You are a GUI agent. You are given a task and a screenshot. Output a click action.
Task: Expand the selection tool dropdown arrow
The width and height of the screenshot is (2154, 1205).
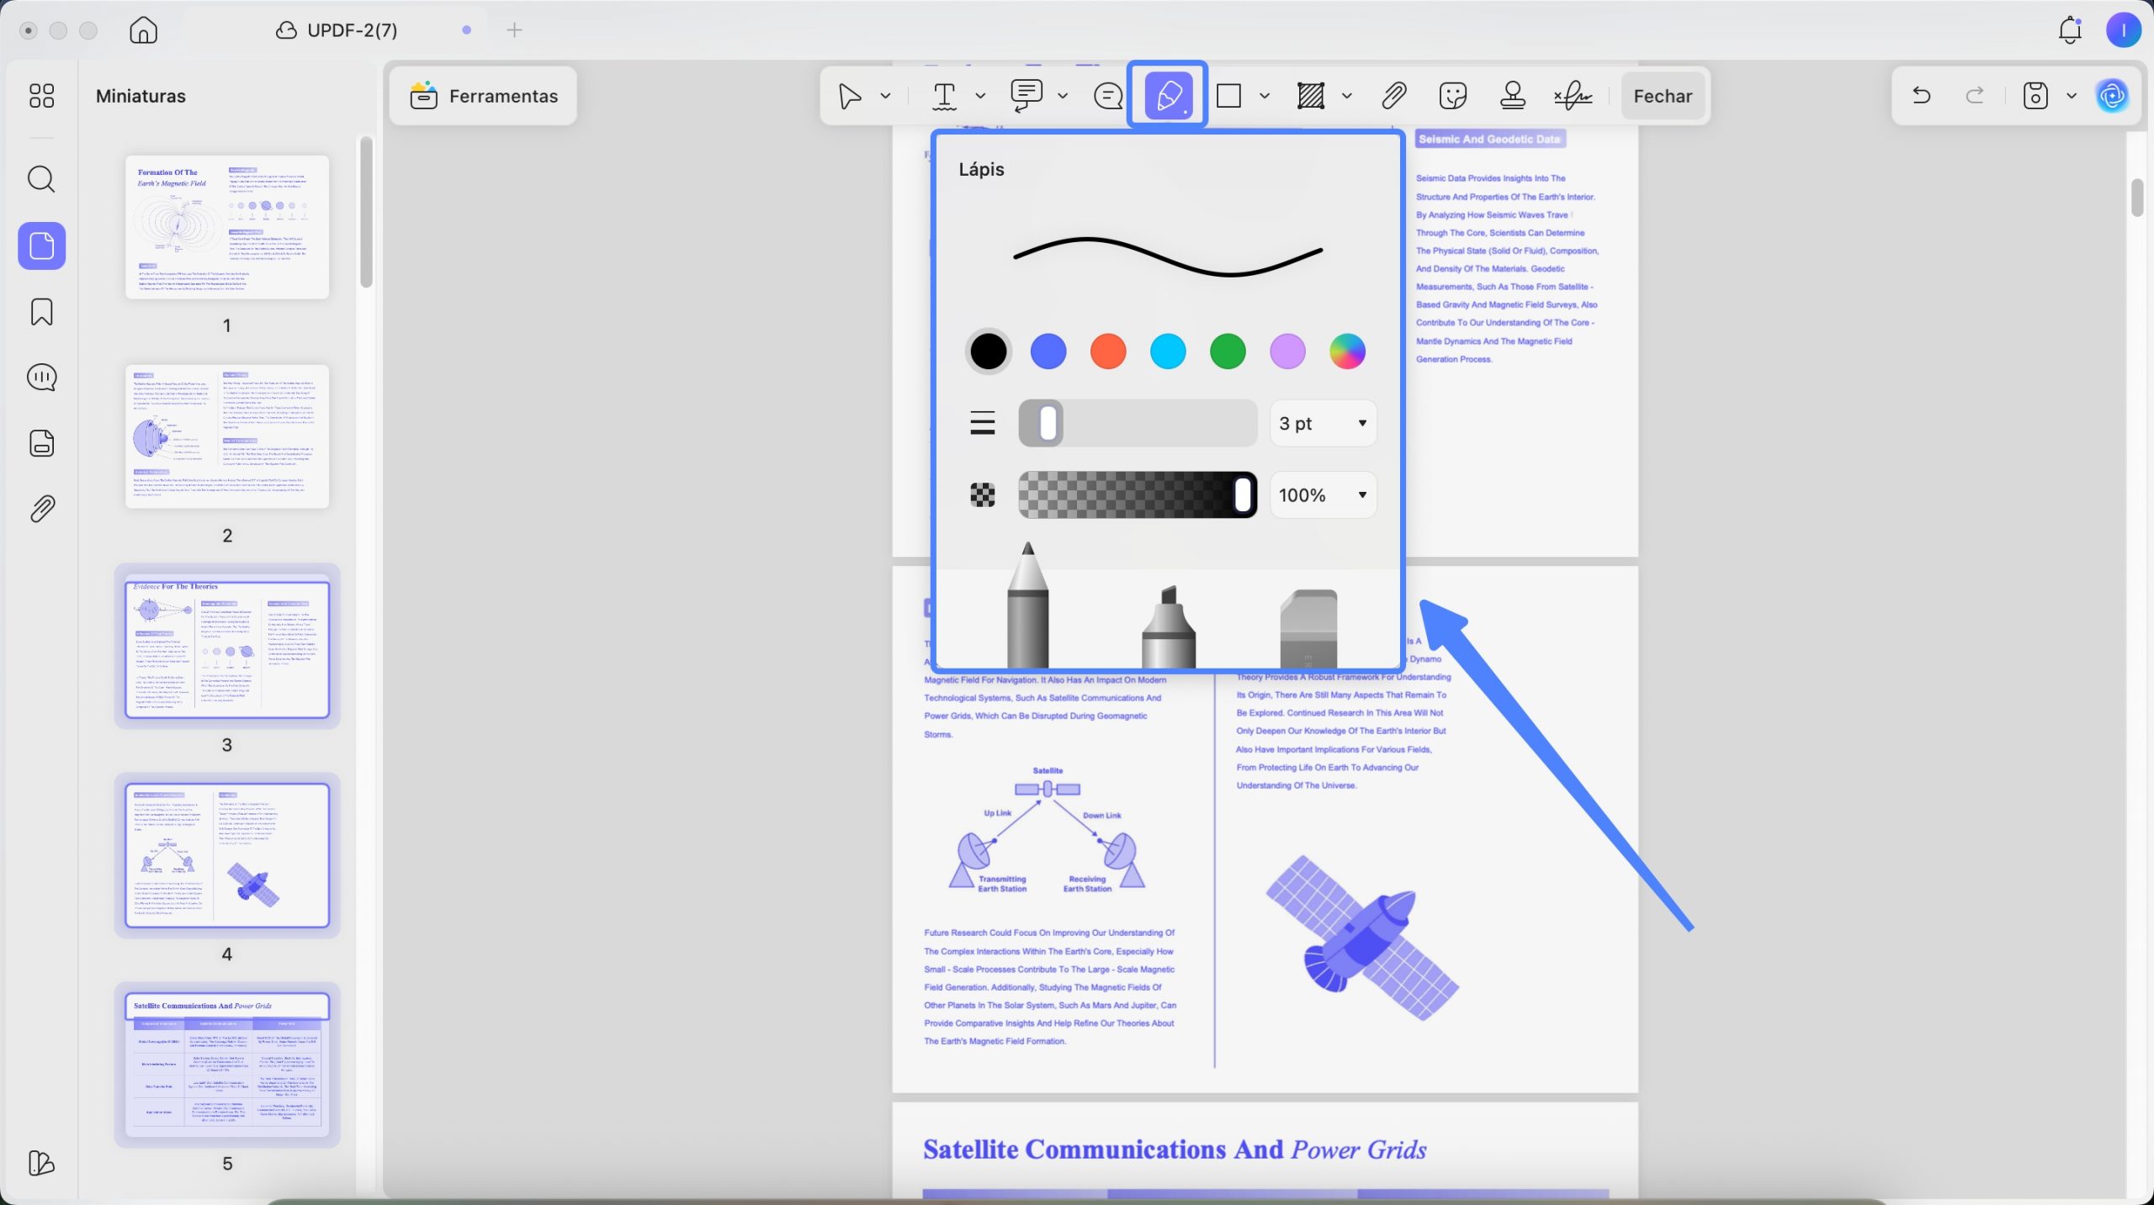coord(885,96)
